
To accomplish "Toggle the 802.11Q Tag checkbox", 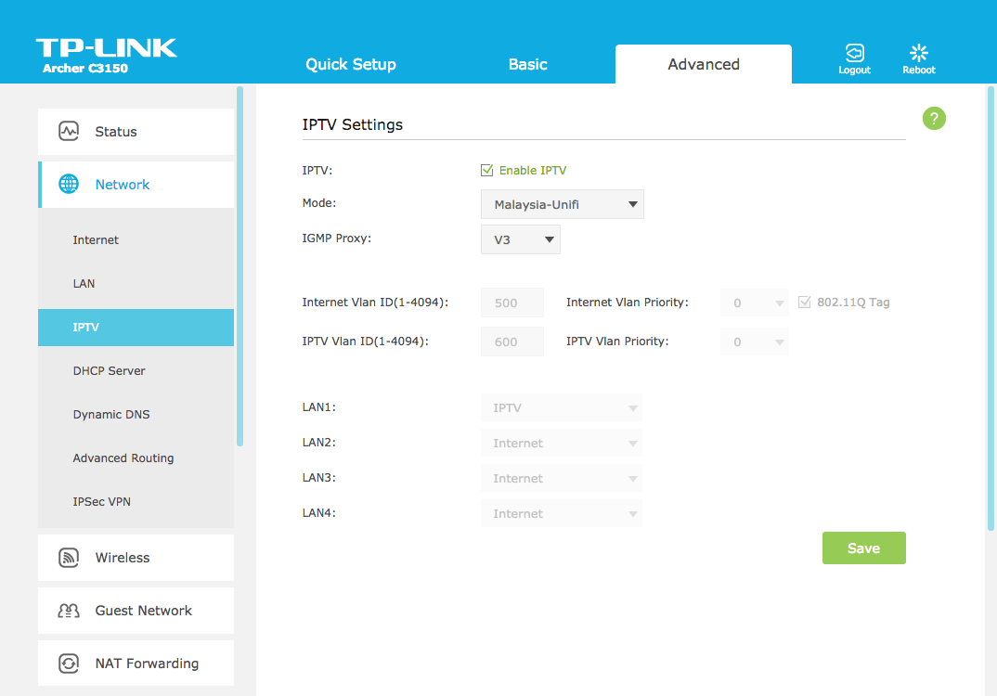I will 805,303.
